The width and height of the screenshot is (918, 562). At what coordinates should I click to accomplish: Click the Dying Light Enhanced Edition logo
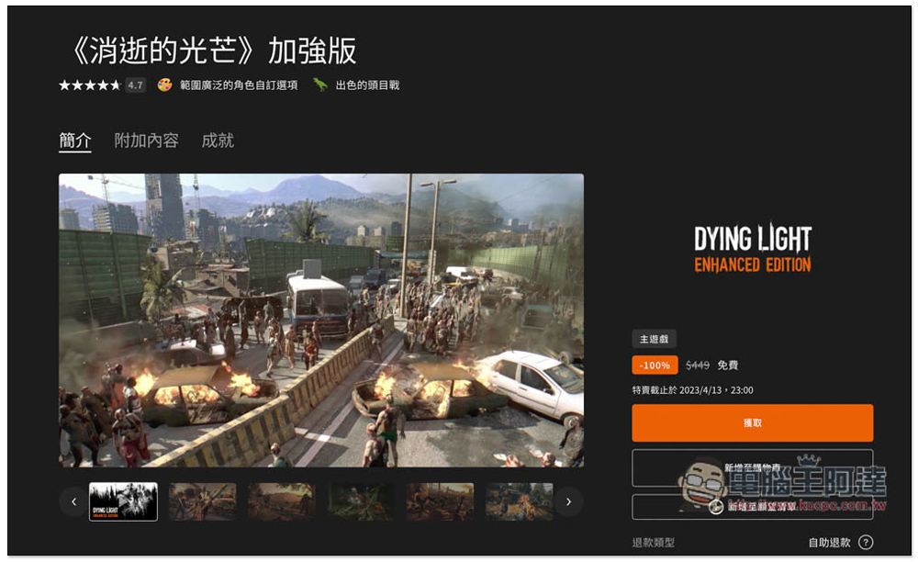pos(753,249)
